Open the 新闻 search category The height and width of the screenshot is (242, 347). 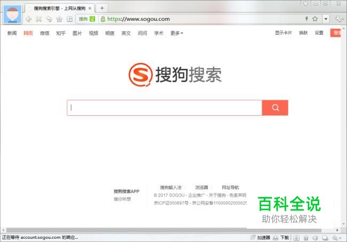coord(12,33)
